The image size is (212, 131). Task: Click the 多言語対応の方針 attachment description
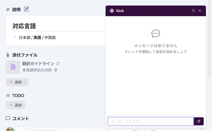click(37, 70)
